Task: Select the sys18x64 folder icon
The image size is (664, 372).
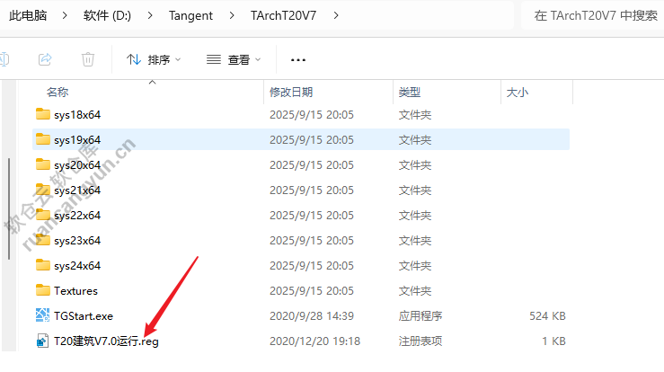Action: pos(42,114)
